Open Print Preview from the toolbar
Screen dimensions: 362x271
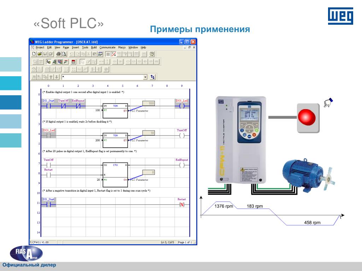click(64, 54)
